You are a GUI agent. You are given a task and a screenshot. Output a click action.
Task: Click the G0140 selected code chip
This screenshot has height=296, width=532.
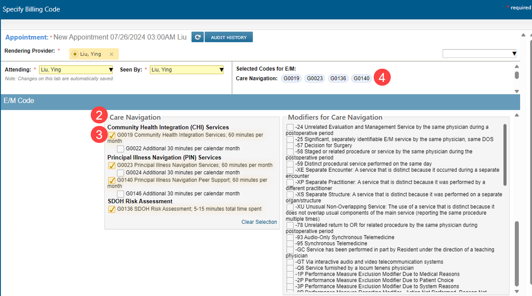point(361,78)
